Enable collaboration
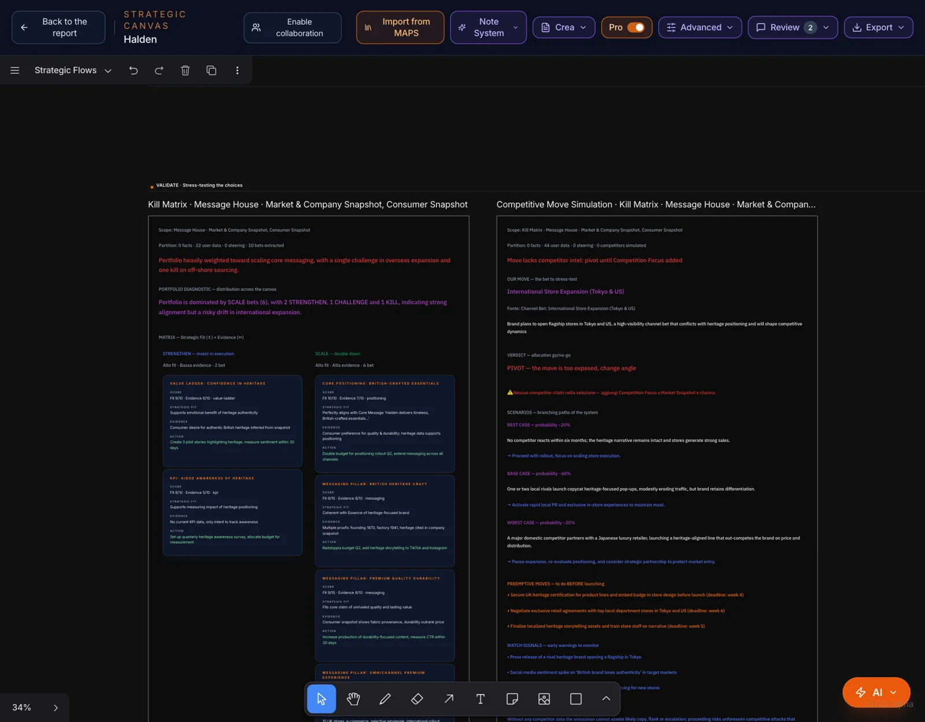The image size is (925, 722). click(293, 28)
